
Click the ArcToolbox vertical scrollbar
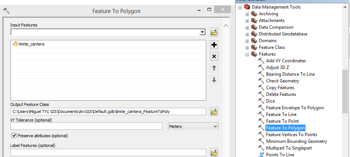point(345,91)
